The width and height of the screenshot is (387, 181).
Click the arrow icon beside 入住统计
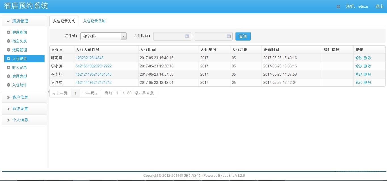click(9, 85)
